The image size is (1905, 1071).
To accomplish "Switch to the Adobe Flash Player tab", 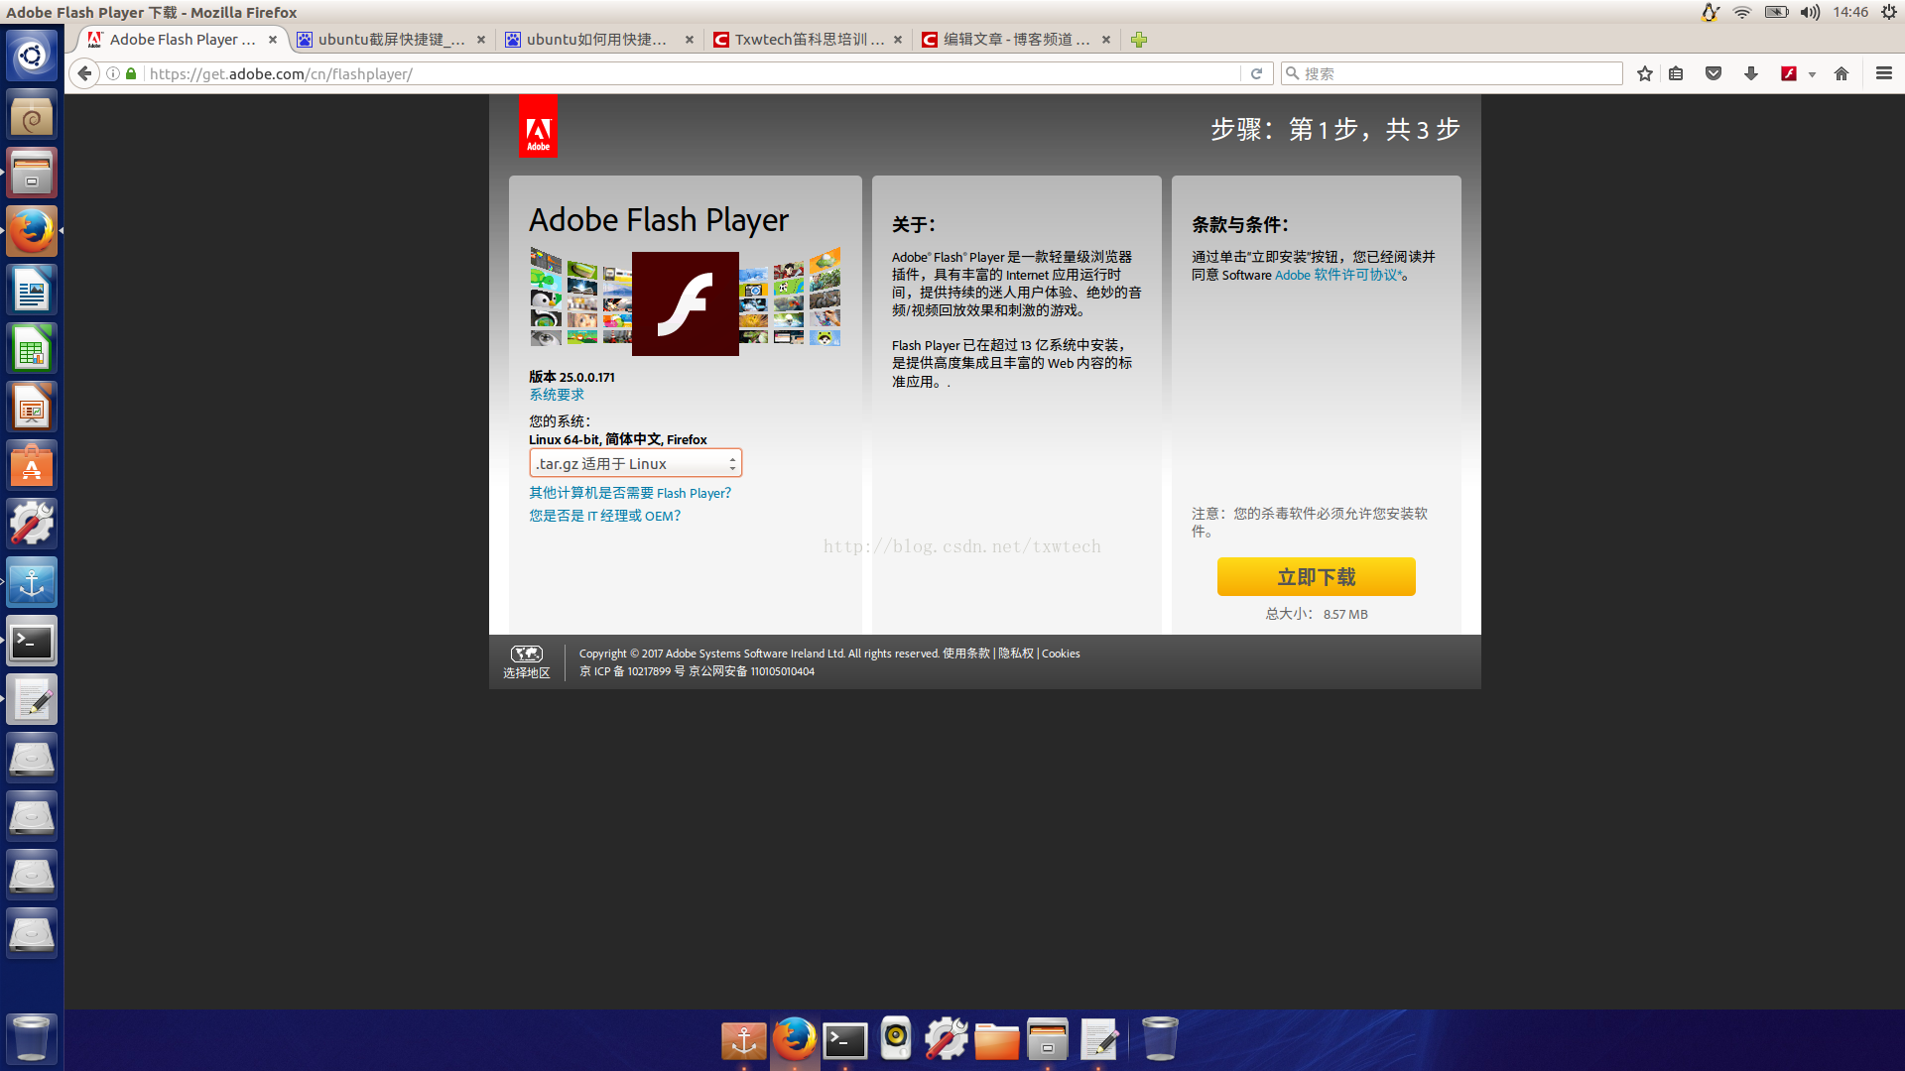I will pyautogui.click(x=183, y=40).
